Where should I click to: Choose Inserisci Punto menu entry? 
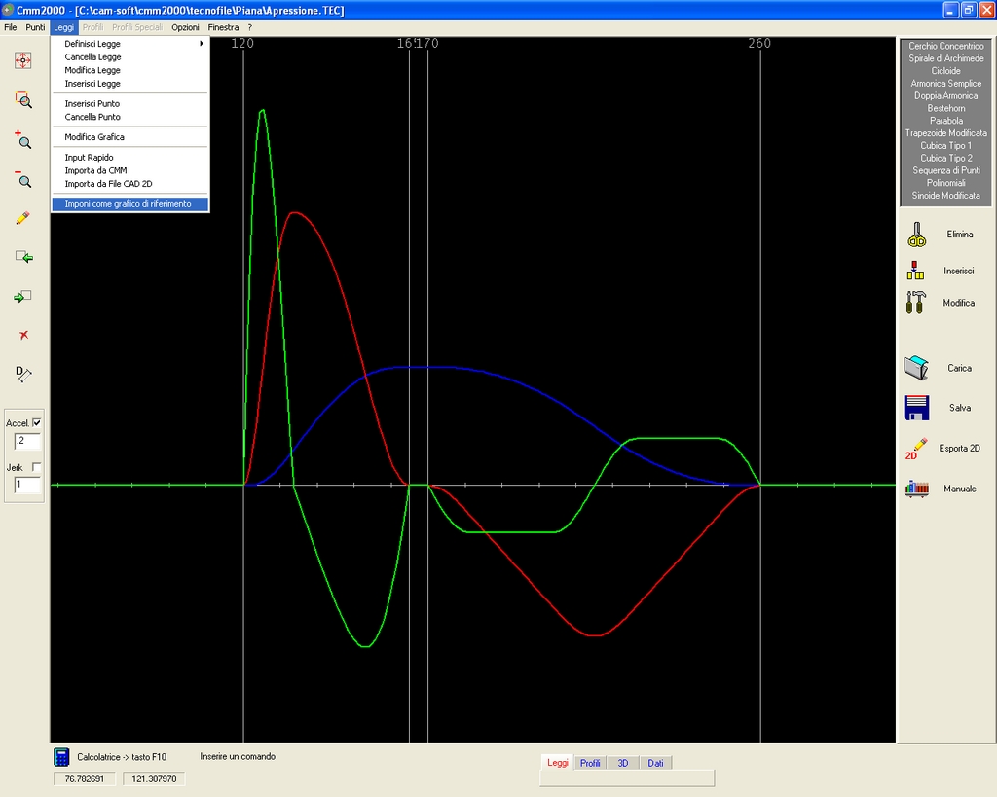pos(130,103)
